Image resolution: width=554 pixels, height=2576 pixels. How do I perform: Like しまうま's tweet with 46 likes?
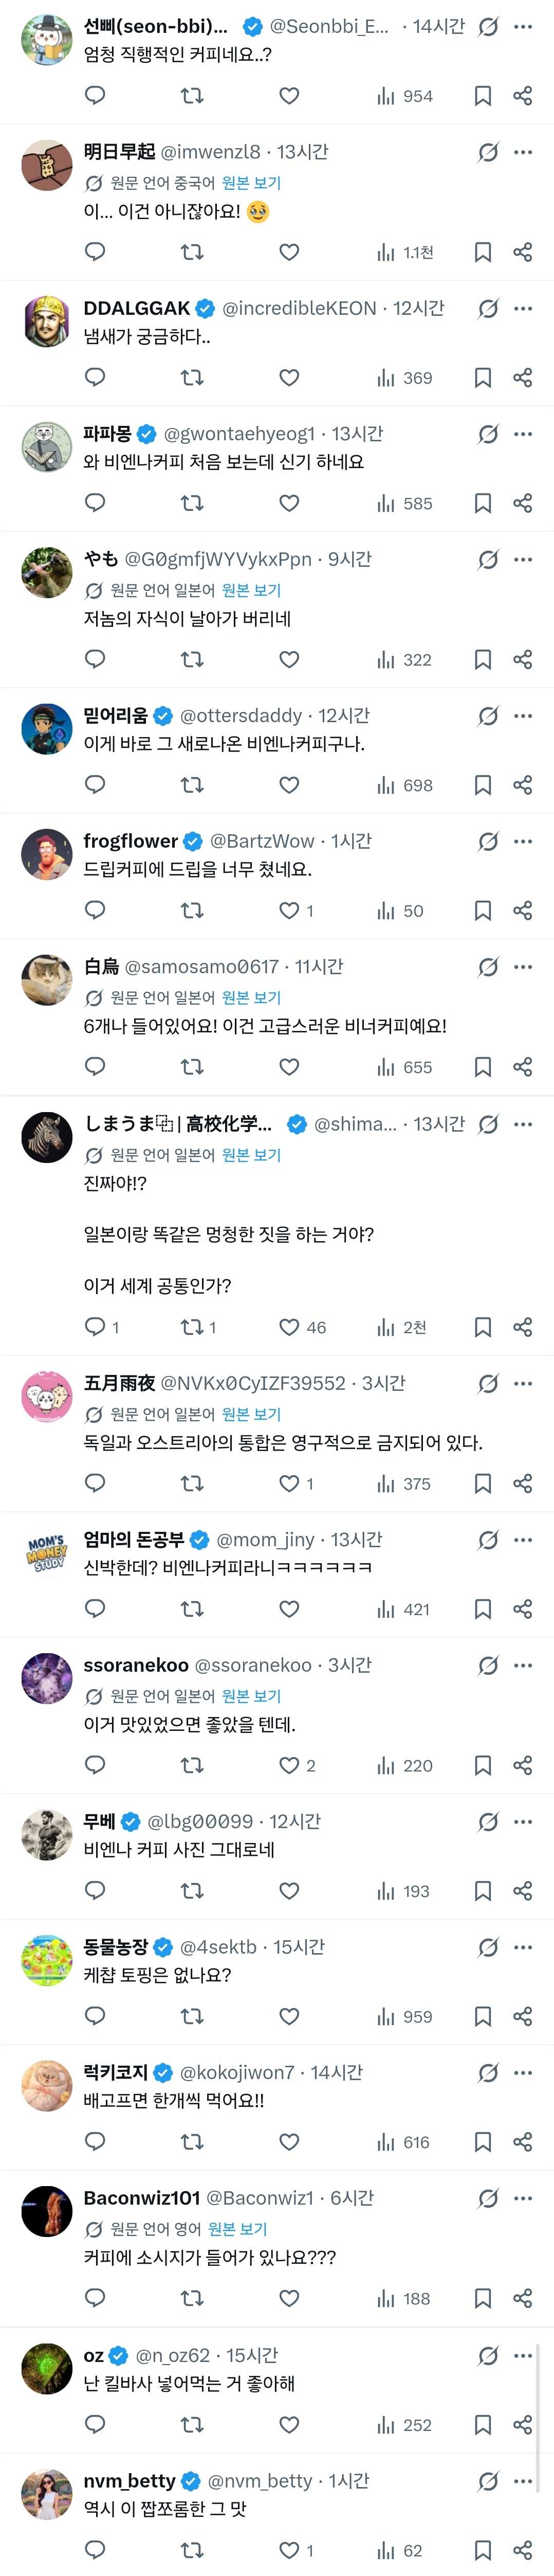pos(289,1328)
